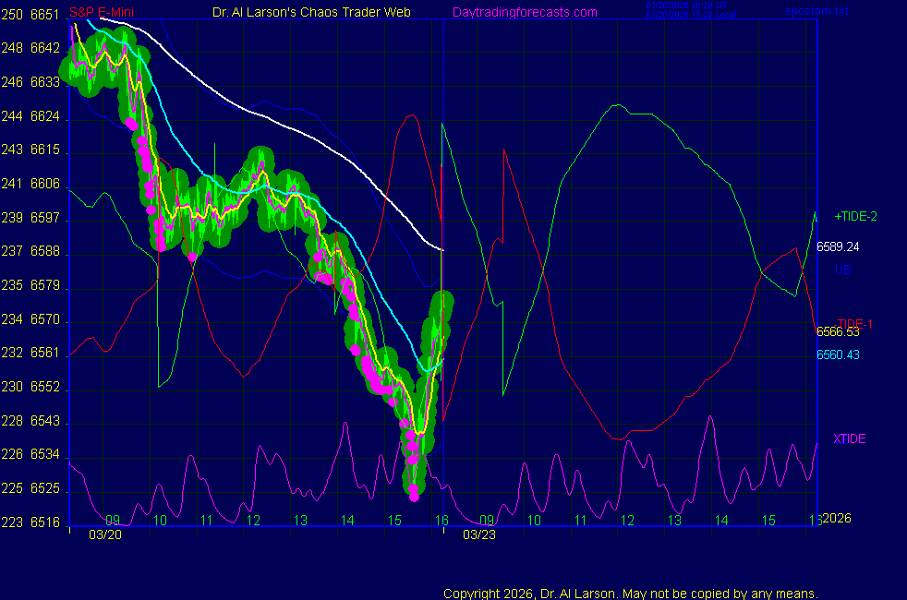907x600 pixels.
Task: Click the end of the white moving average
Action: [442, 249]
